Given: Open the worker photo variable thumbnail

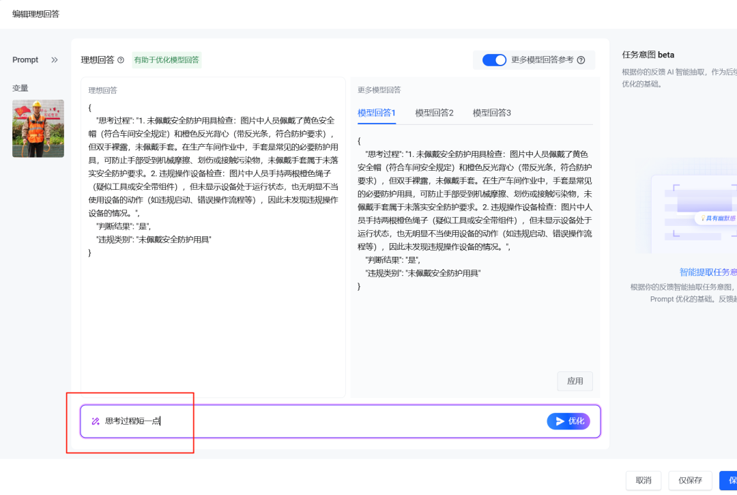Looking at the screenshot, I should [x=38, y=128].
